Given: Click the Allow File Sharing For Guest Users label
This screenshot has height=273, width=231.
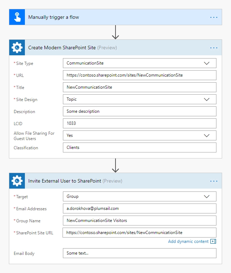Looking at the screenshot, I should 34,136.
